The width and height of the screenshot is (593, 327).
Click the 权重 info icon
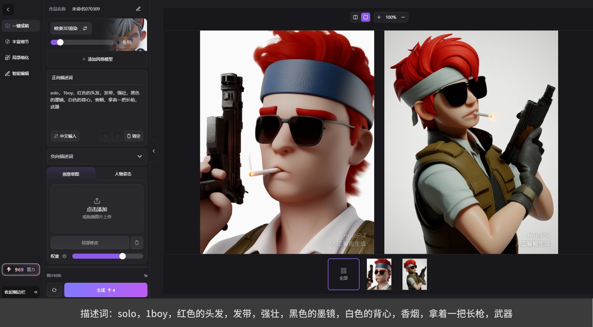[x=64, y=256]
